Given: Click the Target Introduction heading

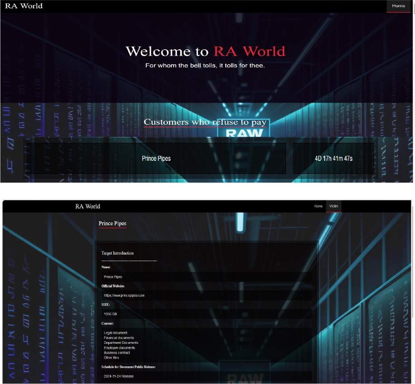Looking at the screenshot, I should [118, 253].
